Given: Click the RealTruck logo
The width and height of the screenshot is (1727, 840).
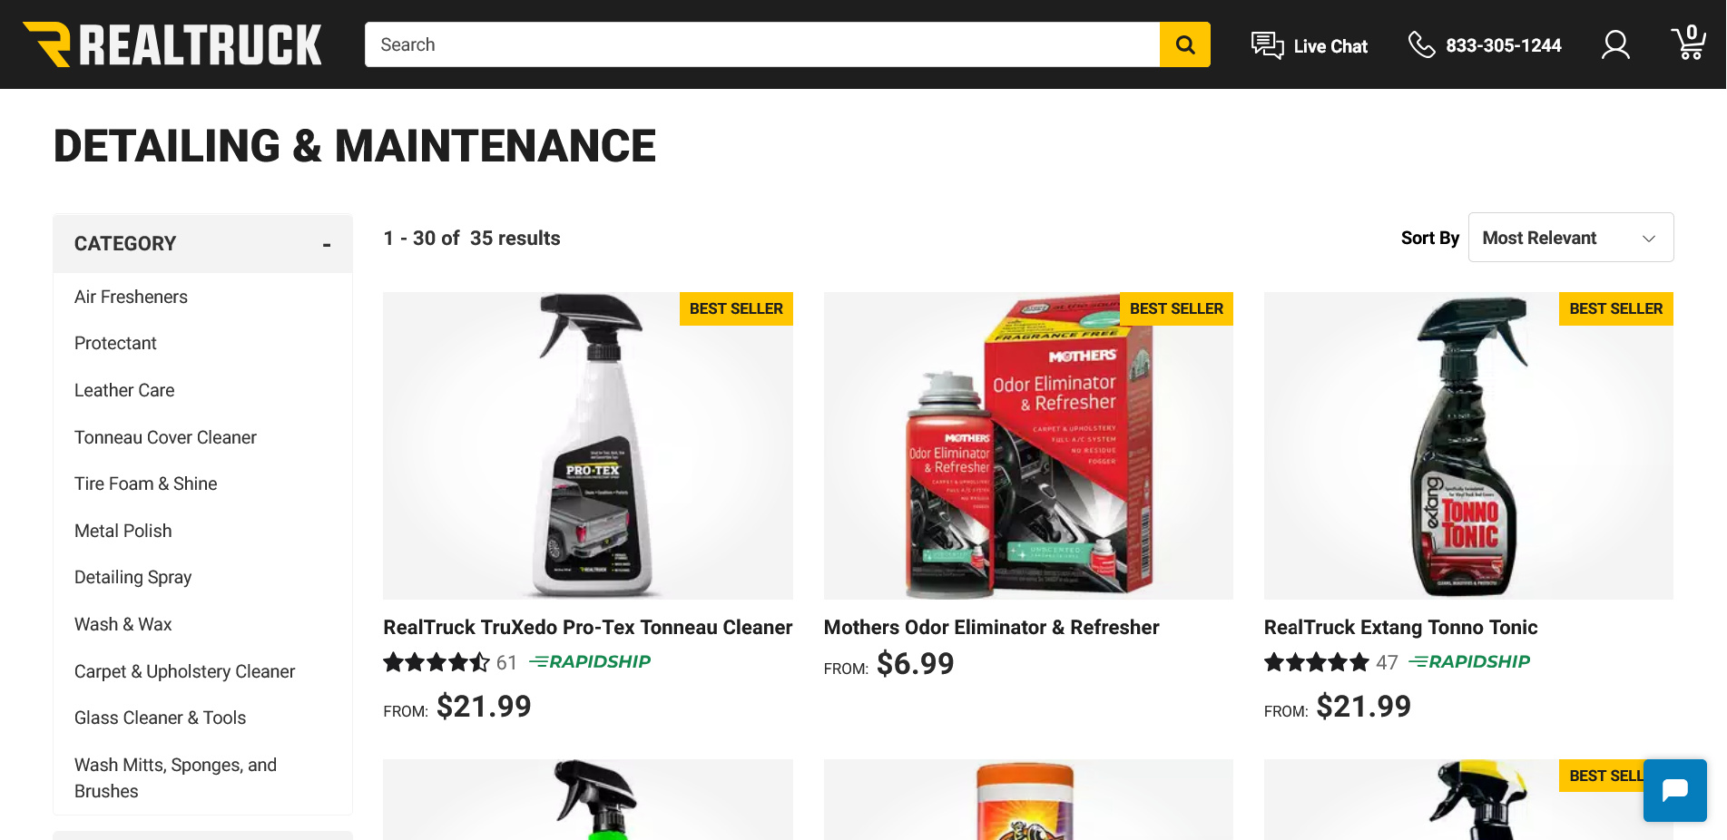Looking at the screenshot, I should click(172, 44).
